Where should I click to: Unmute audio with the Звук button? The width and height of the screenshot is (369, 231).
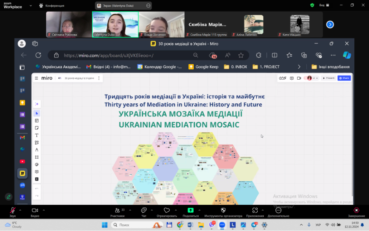(13, 212)
